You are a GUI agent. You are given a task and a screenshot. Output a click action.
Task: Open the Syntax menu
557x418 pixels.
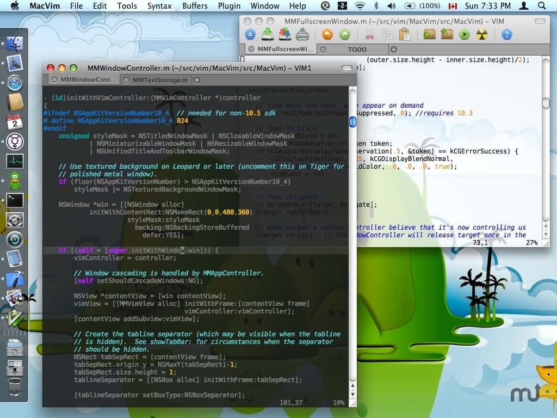click(159, 6)
